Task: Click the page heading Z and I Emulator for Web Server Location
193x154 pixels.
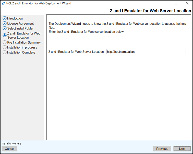Action: [x=150, y=11]
